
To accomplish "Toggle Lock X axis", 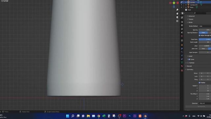I will coord(201,76).
